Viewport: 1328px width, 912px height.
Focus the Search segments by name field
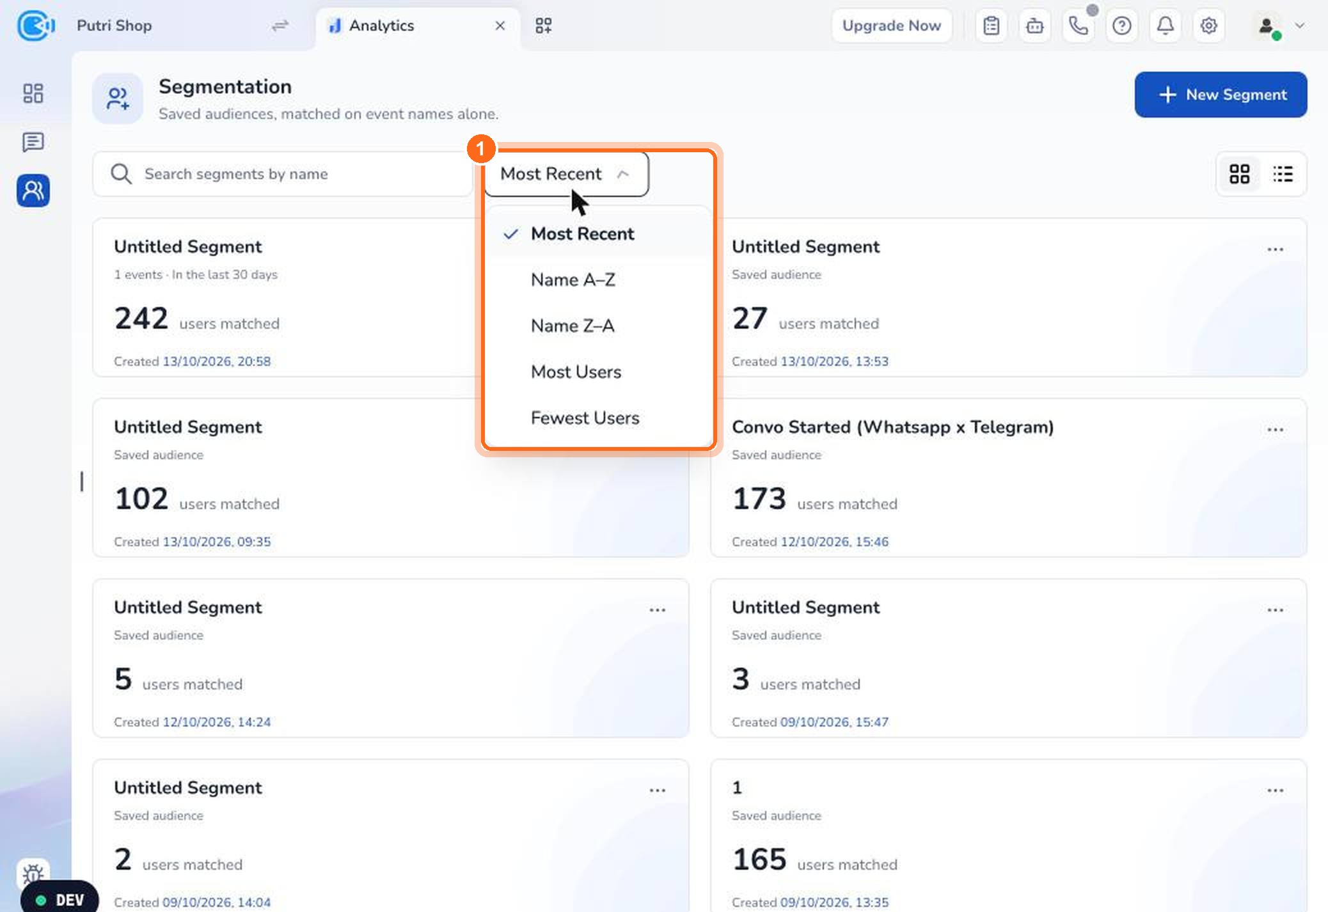click(283, 174)
